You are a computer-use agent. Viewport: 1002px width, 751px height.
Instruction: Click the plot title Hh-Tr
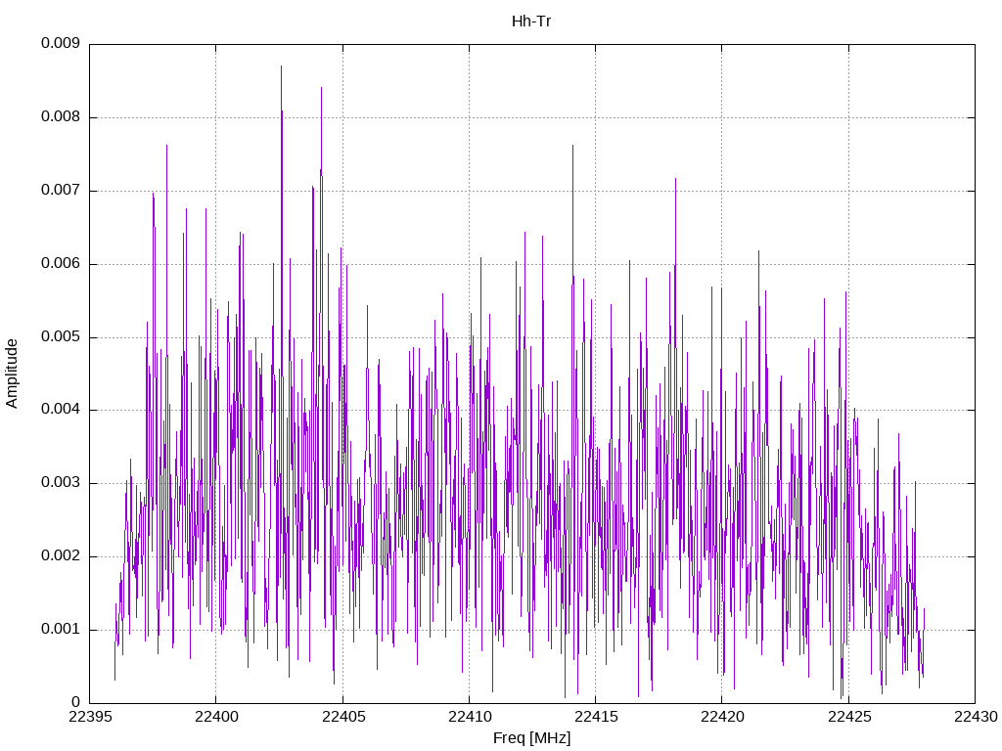531,22
